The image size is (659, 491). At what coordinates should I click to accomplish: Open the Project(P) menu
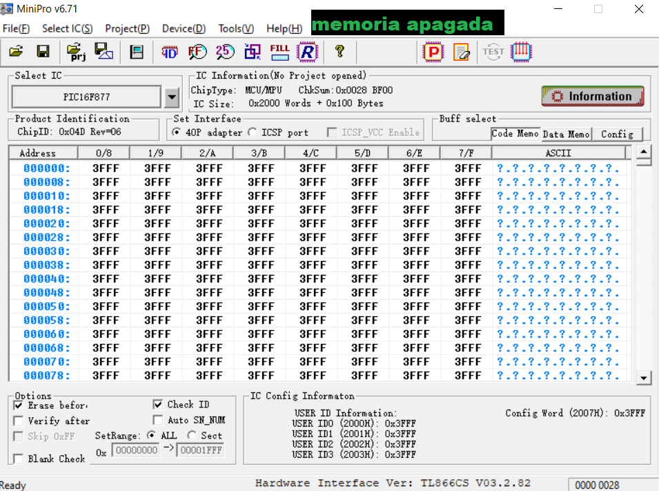pos(128,28)
